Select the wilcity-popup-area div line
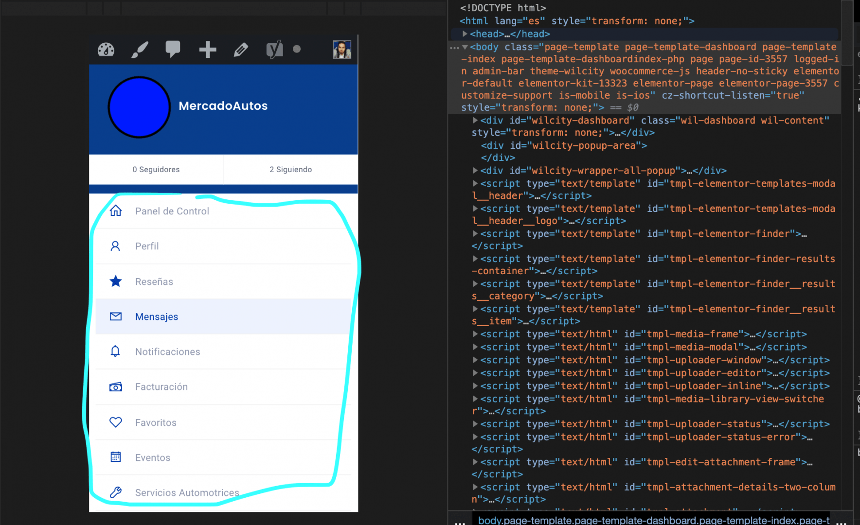Image resolution: width=860 pixels, height=525 pixels. click(x=564, y=145)
